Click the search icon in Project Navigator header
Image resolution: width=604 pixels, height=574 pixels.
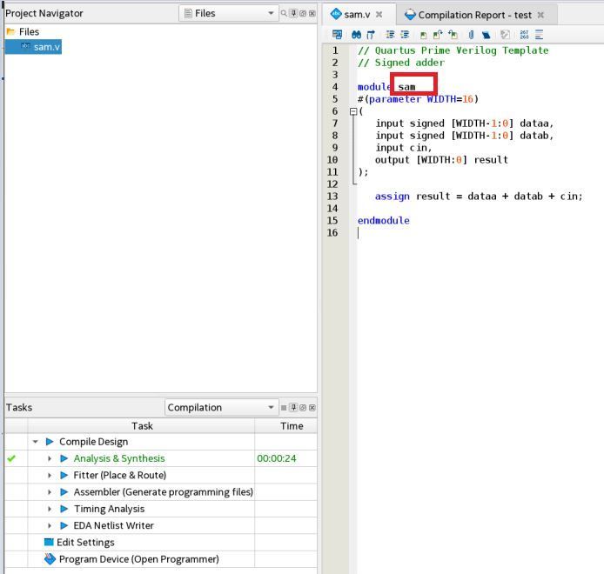coord(284,14)
